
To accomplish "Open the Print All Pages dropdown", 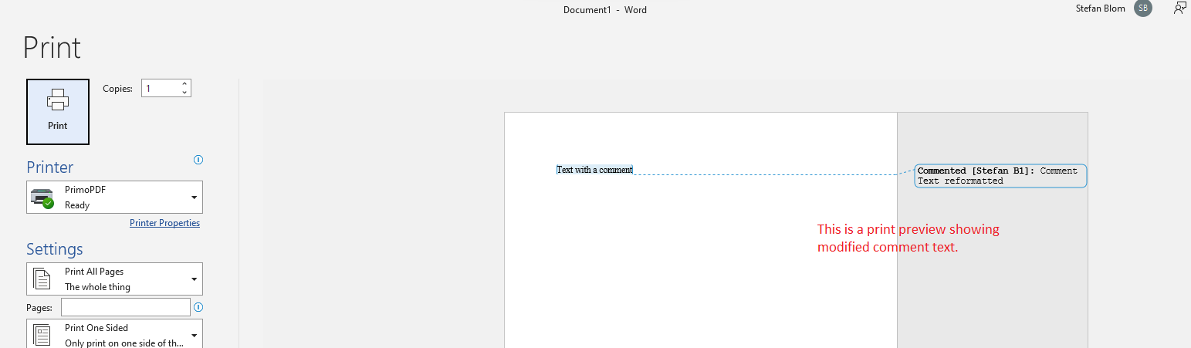I will coord(114,279).
